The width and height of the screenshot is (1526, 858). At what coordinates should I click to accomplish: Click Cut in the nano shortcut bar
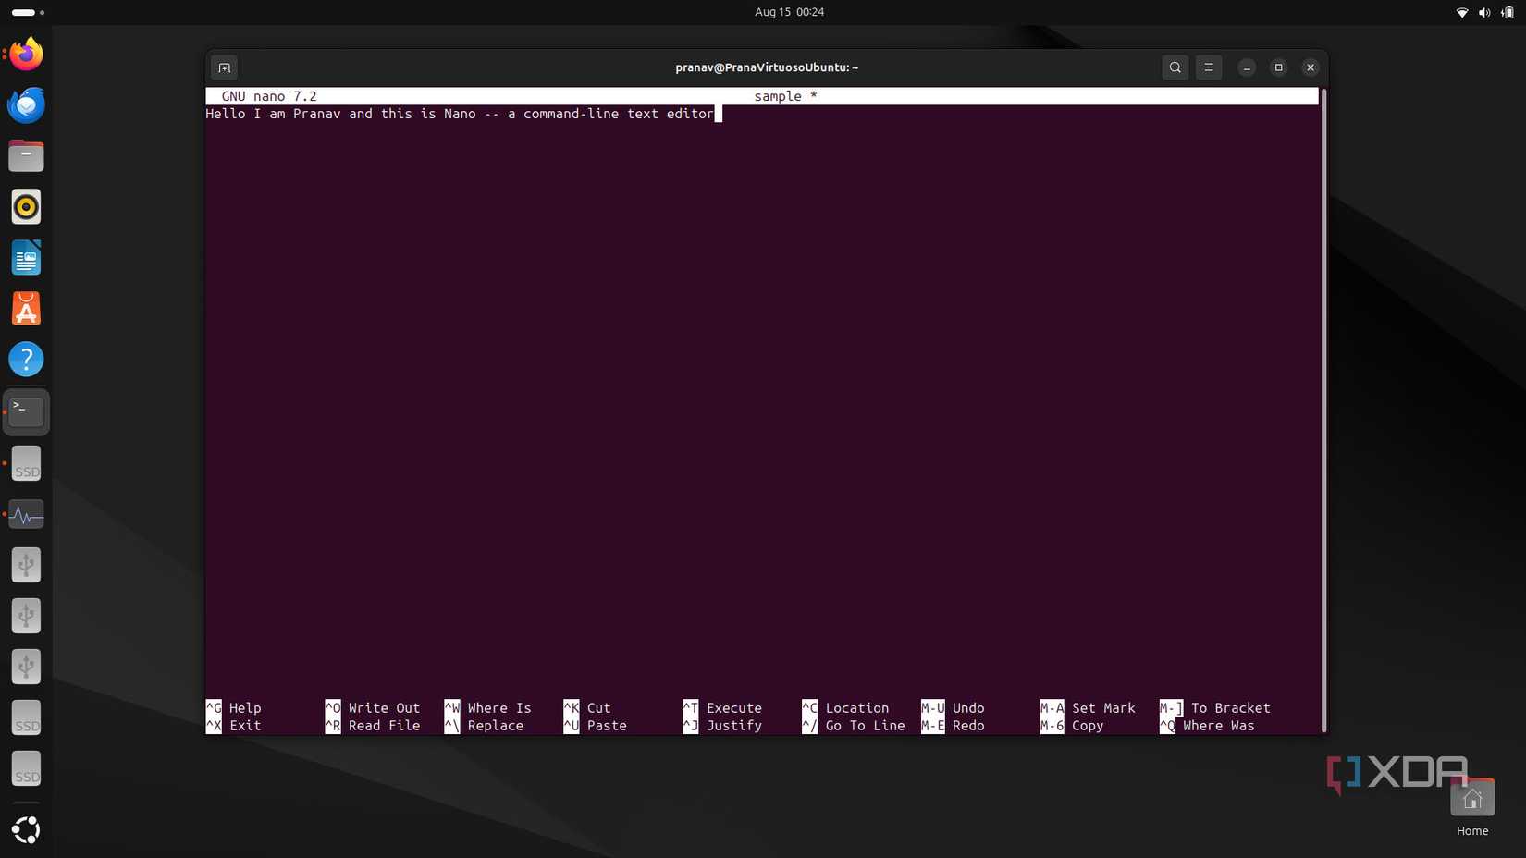(597, 708)
